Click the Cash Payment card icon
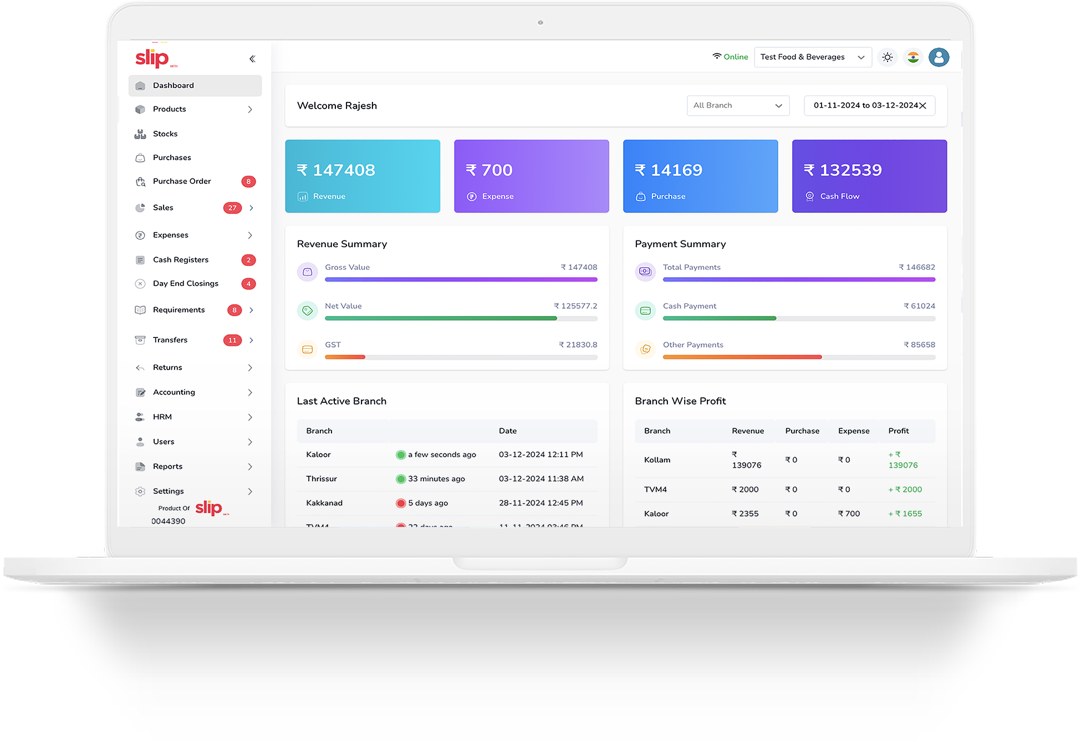This screenshot has width=1081, height=742. click(645, 311)
